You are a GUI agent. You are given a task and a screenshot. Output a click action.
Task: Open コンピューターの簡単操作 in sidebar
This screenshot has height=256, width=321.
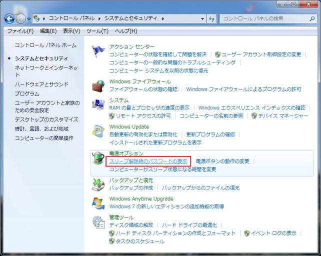pyautogui.click(x=44, y=138)
